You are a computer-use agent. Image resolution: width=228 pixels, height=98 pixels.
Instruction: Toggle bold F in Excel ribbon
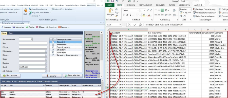(x=124, y=15)
